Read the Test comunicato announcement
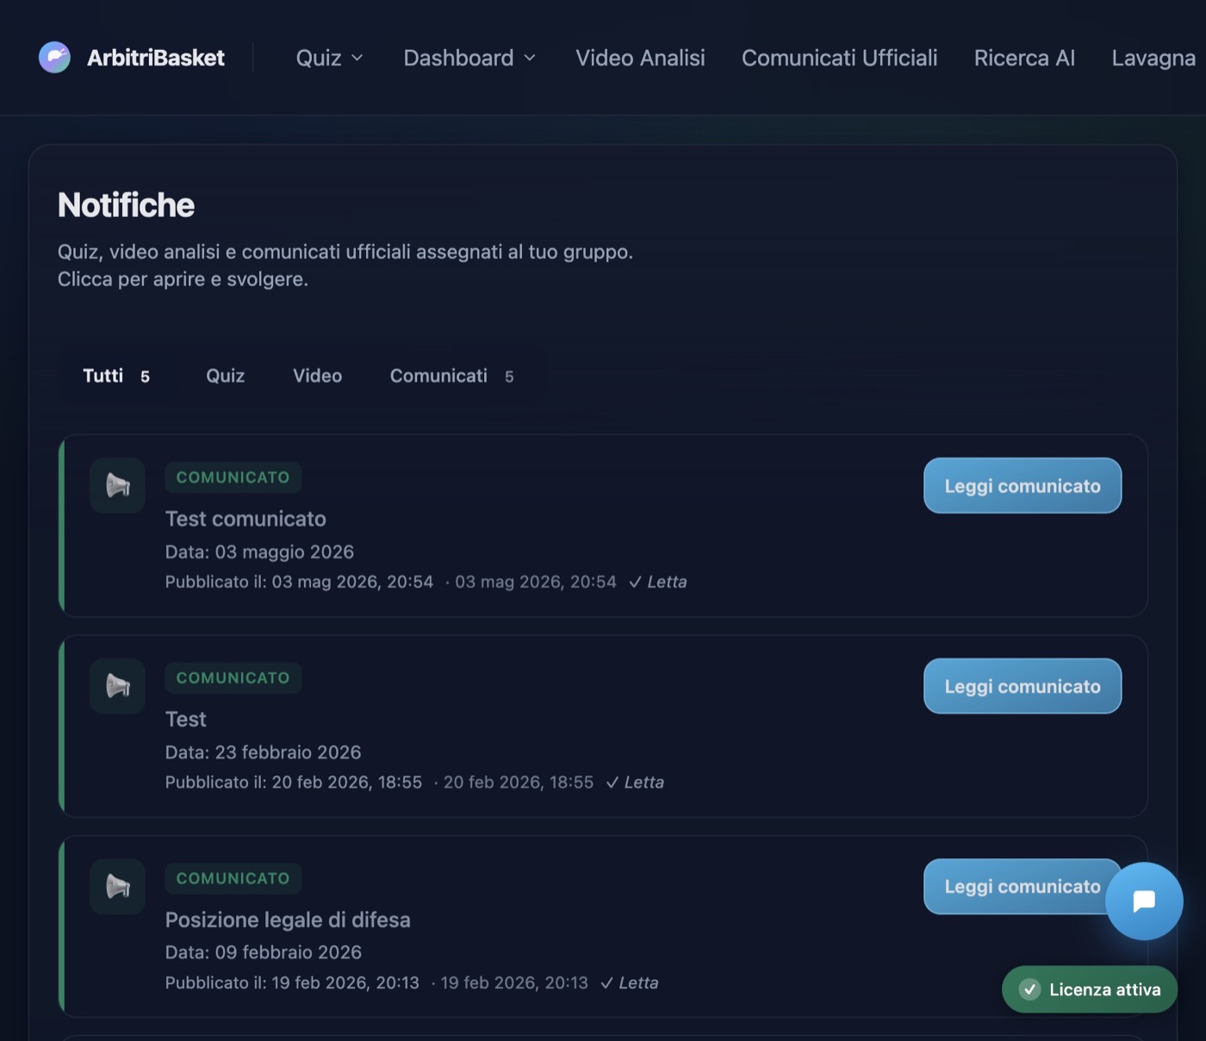Screen dimensions: 1206x1041 tap(1023, 485)
